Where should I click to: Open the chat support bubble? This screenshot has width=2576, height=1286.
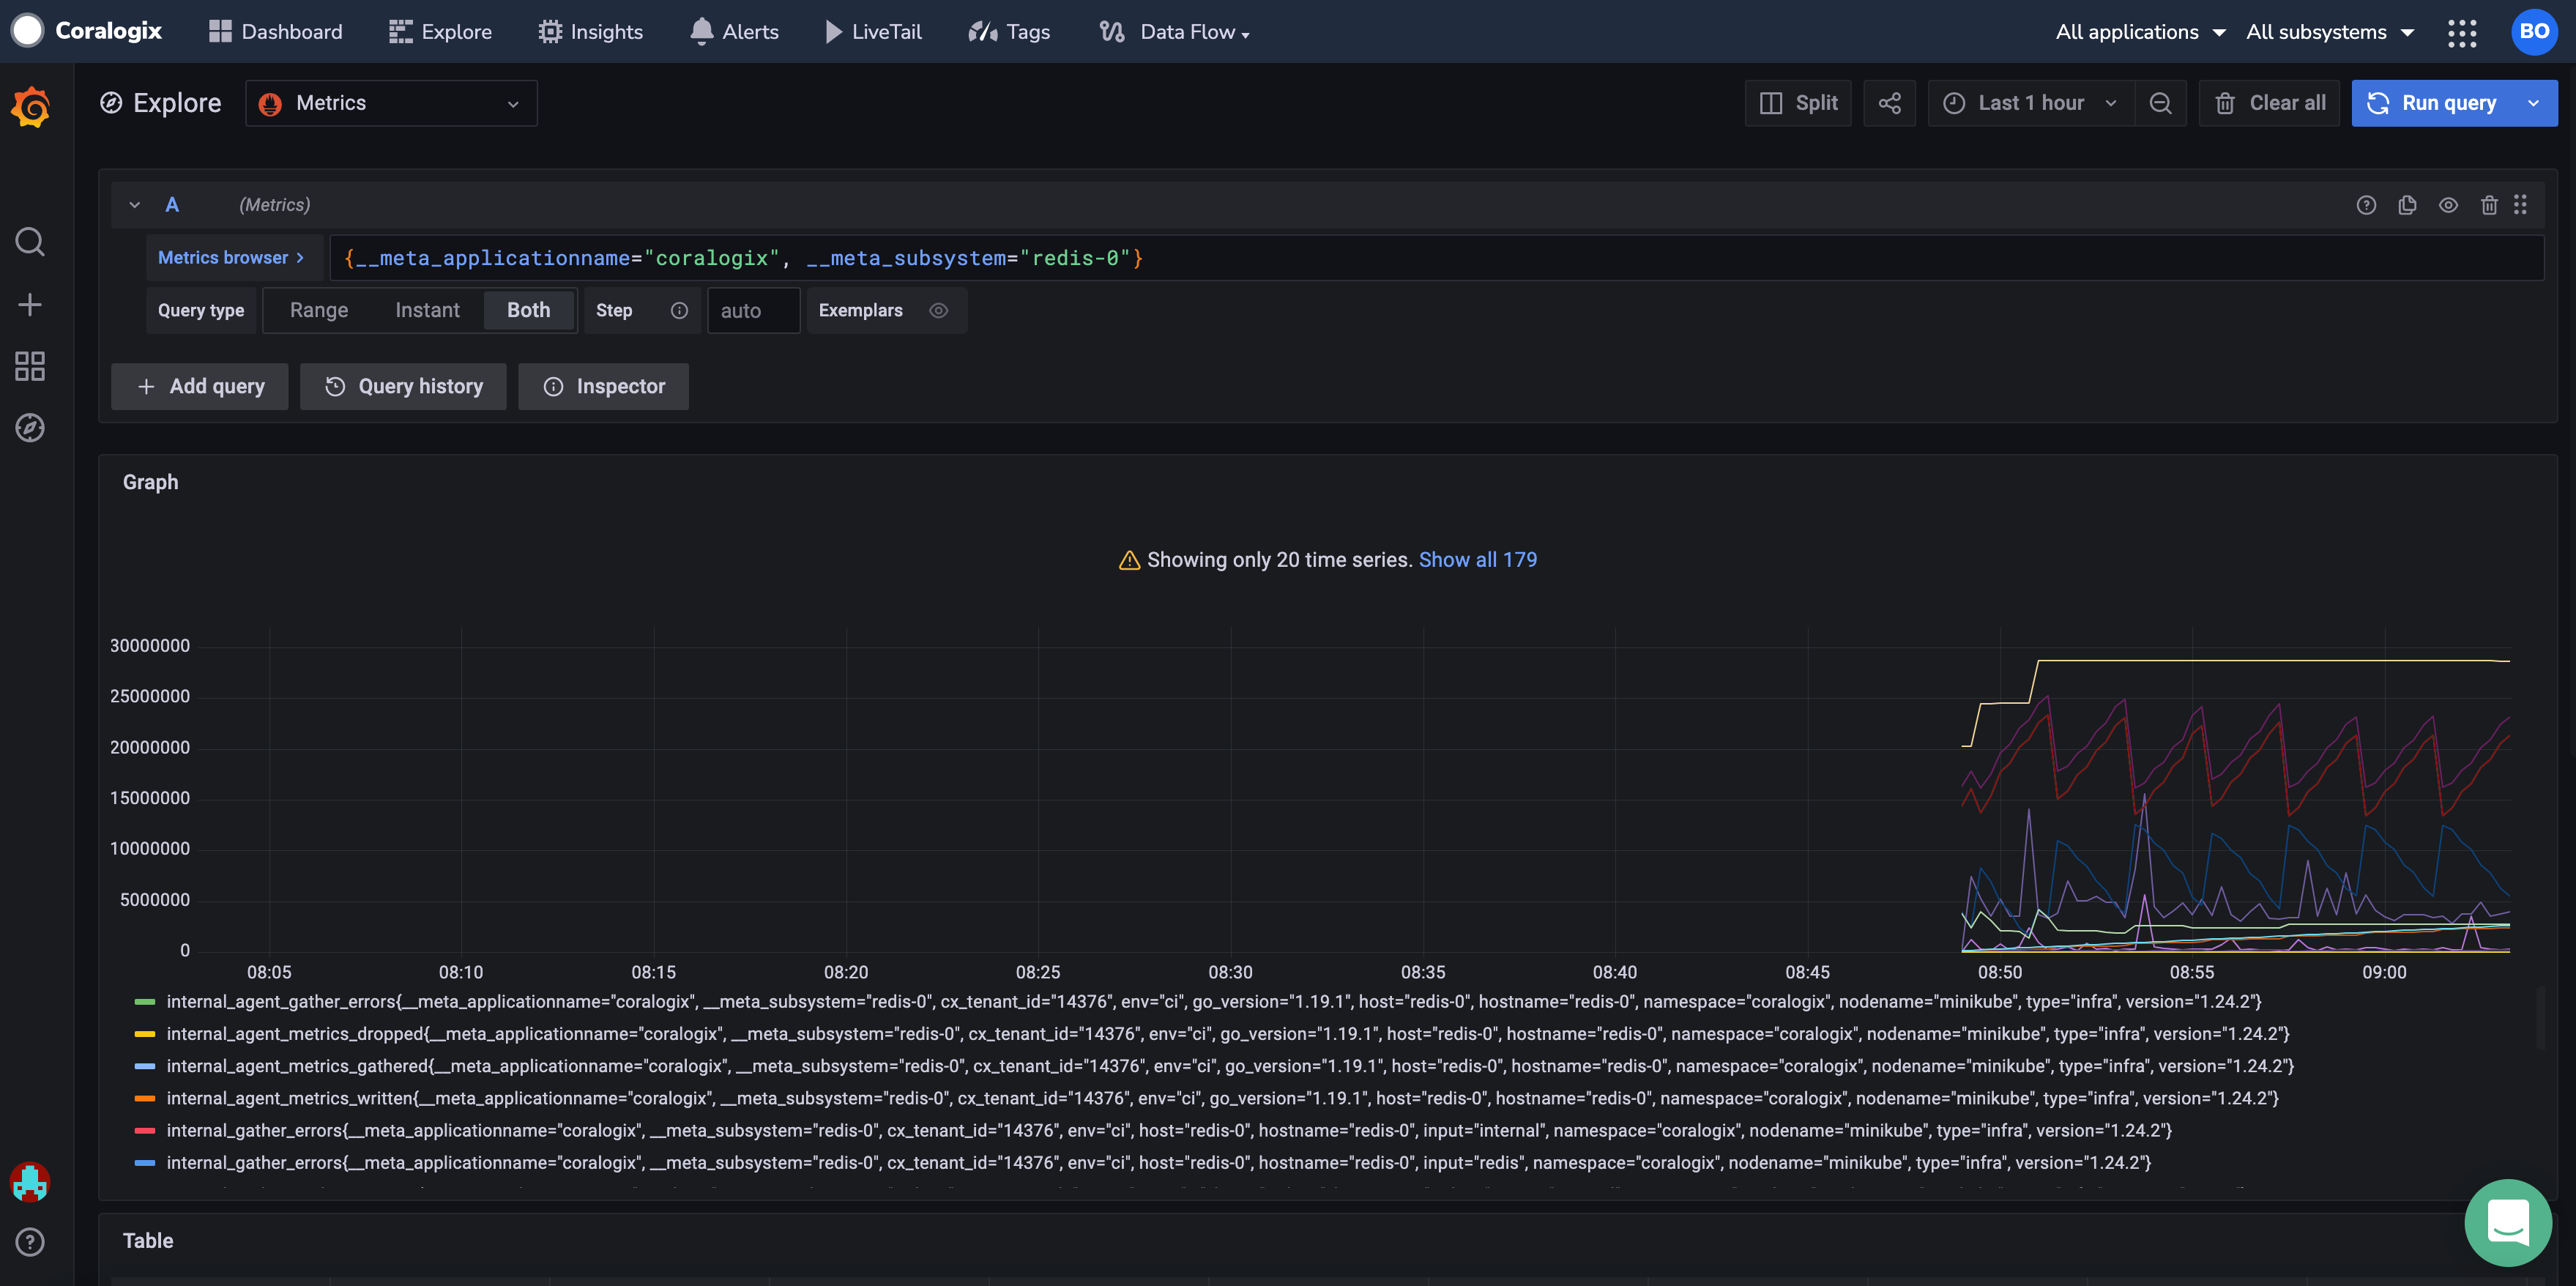click(2508, 1222)
